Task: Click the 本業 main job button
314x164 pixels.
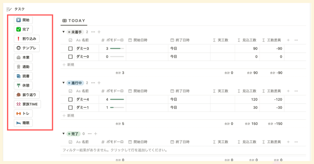Action: [x=23, y=58]
